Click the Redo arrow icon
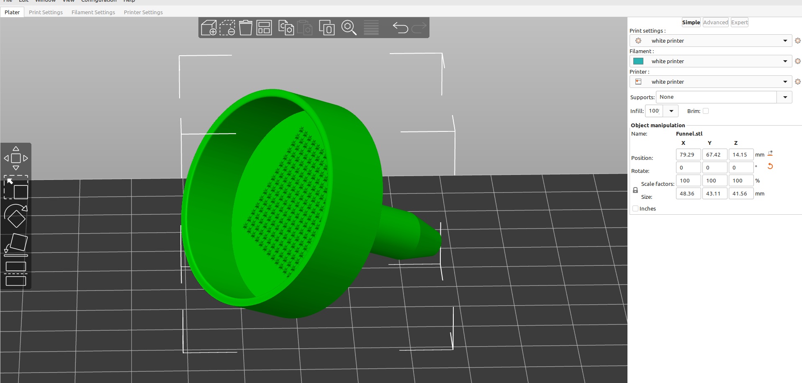The height and width of the screenshot is (383, 802). click(x=419, y=28)
